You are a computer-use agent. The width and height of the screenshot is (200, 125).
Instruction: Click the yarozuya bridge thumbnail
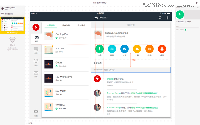pos(49,50)
